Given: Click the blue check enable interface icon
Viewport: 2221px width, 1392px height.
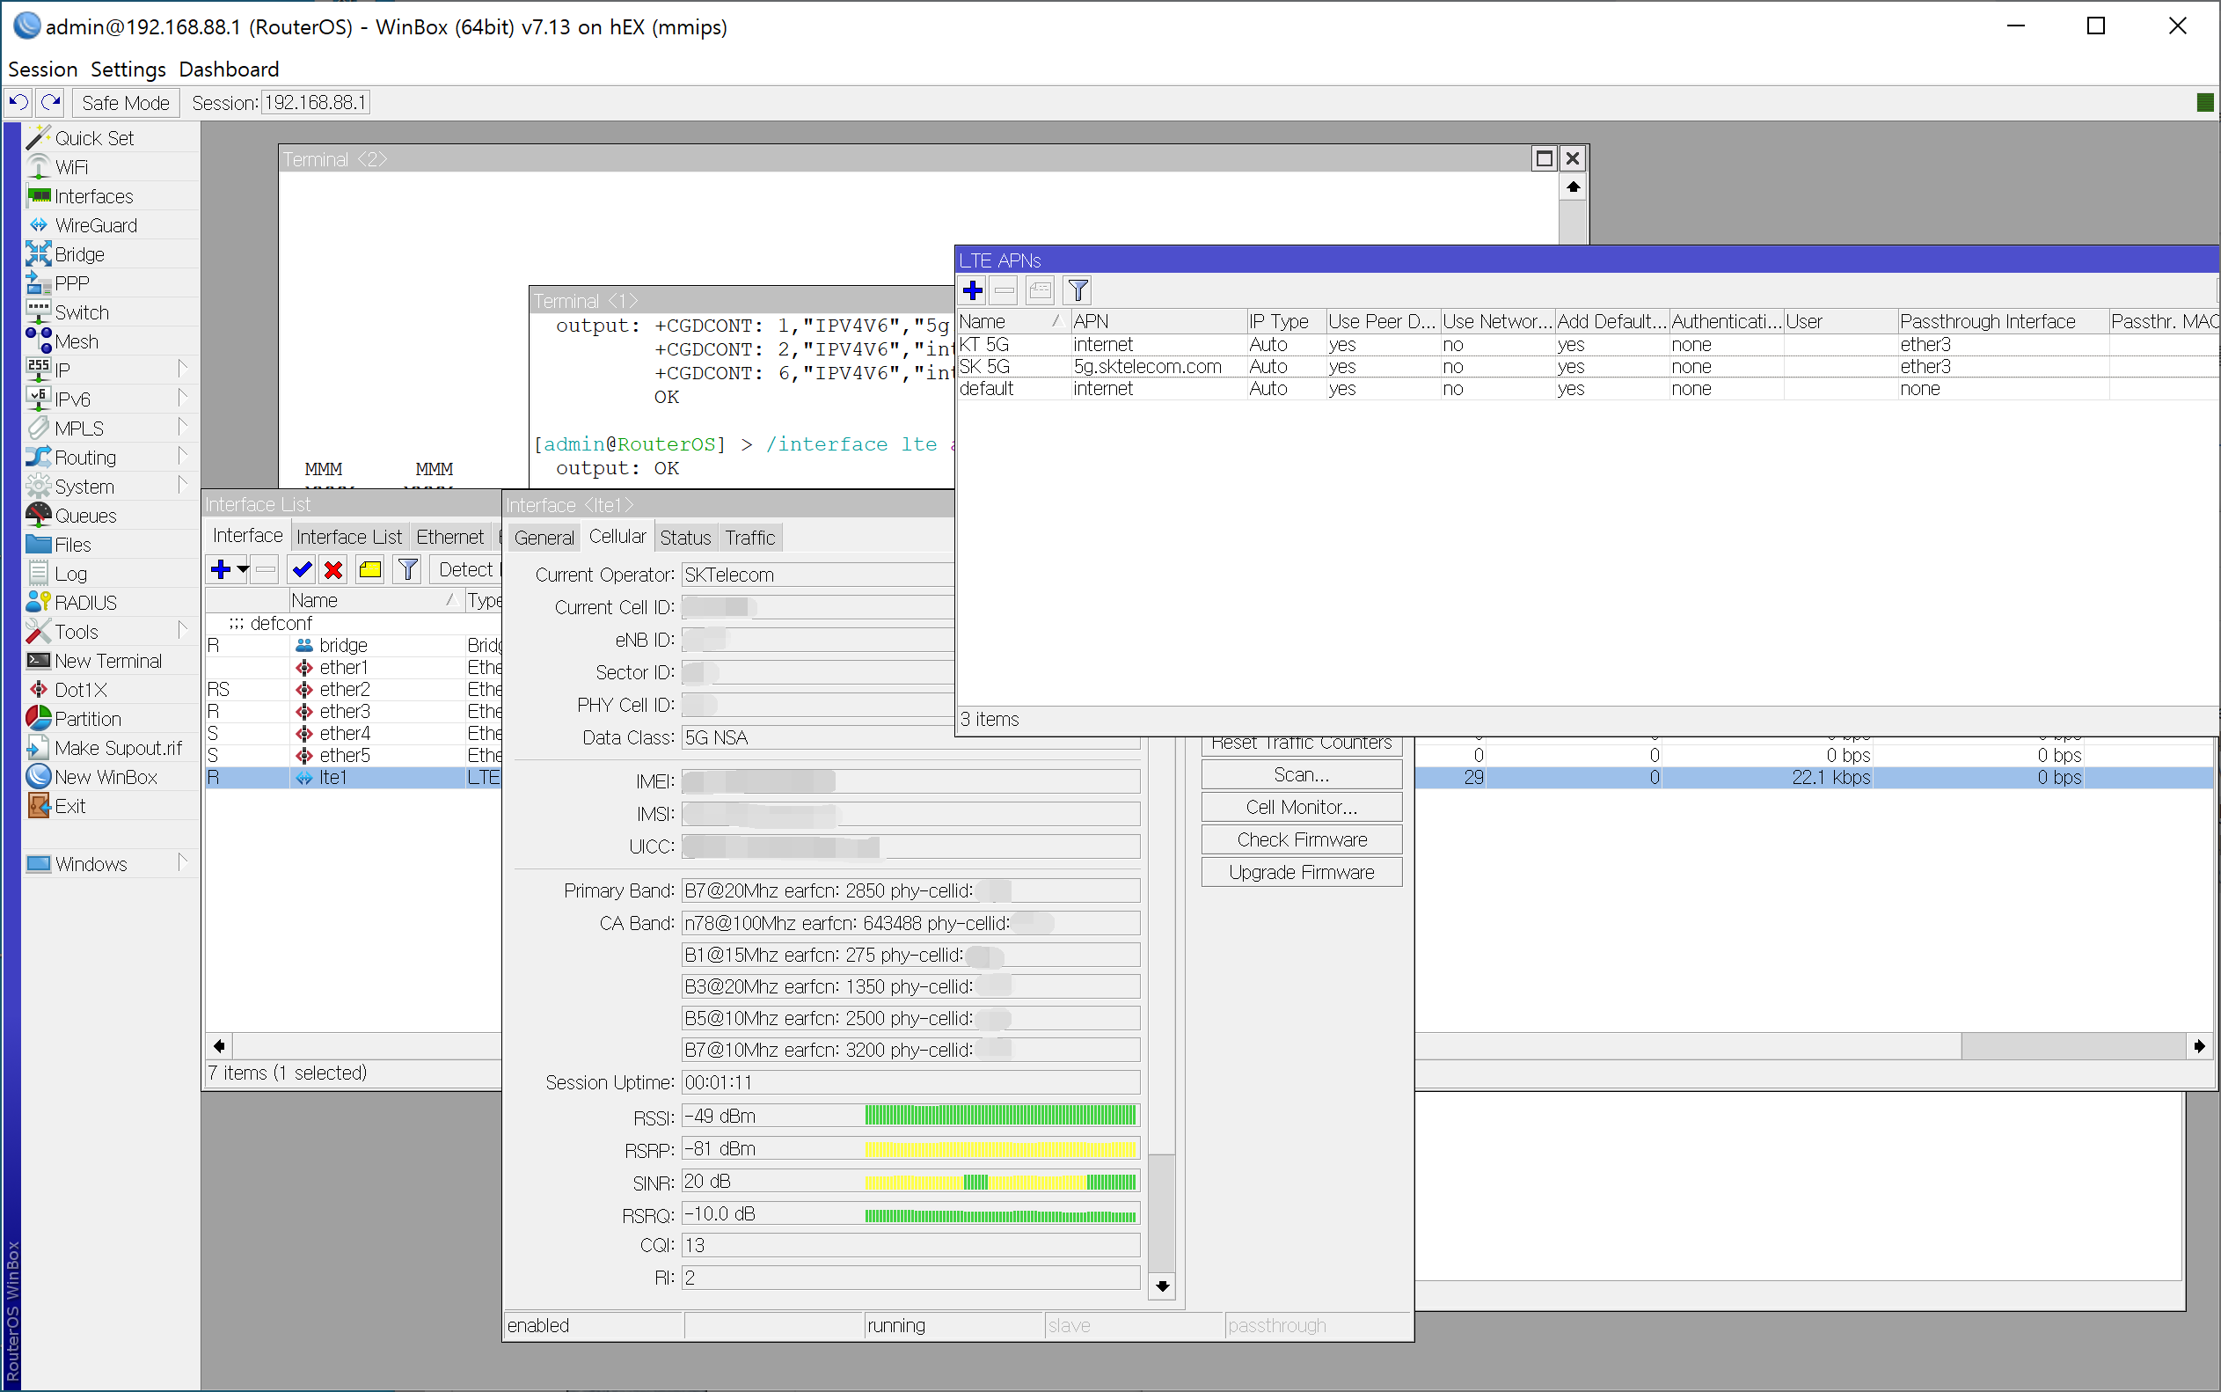Looking at the screenshot, I should tap(301, 570).
